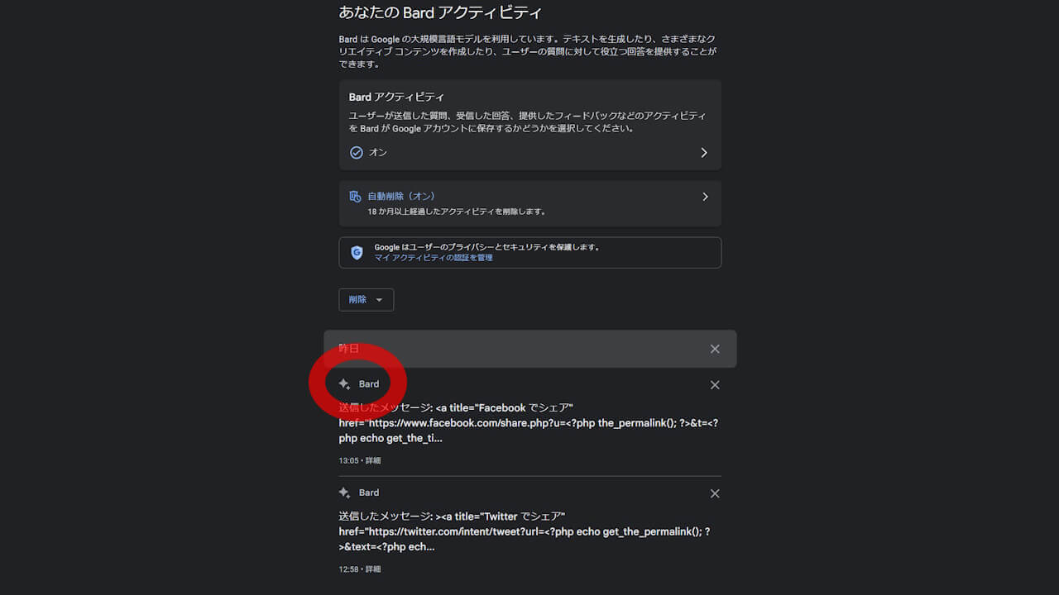
Task: Delete the Facebook share message entry with X
Action: pos(715,385)
